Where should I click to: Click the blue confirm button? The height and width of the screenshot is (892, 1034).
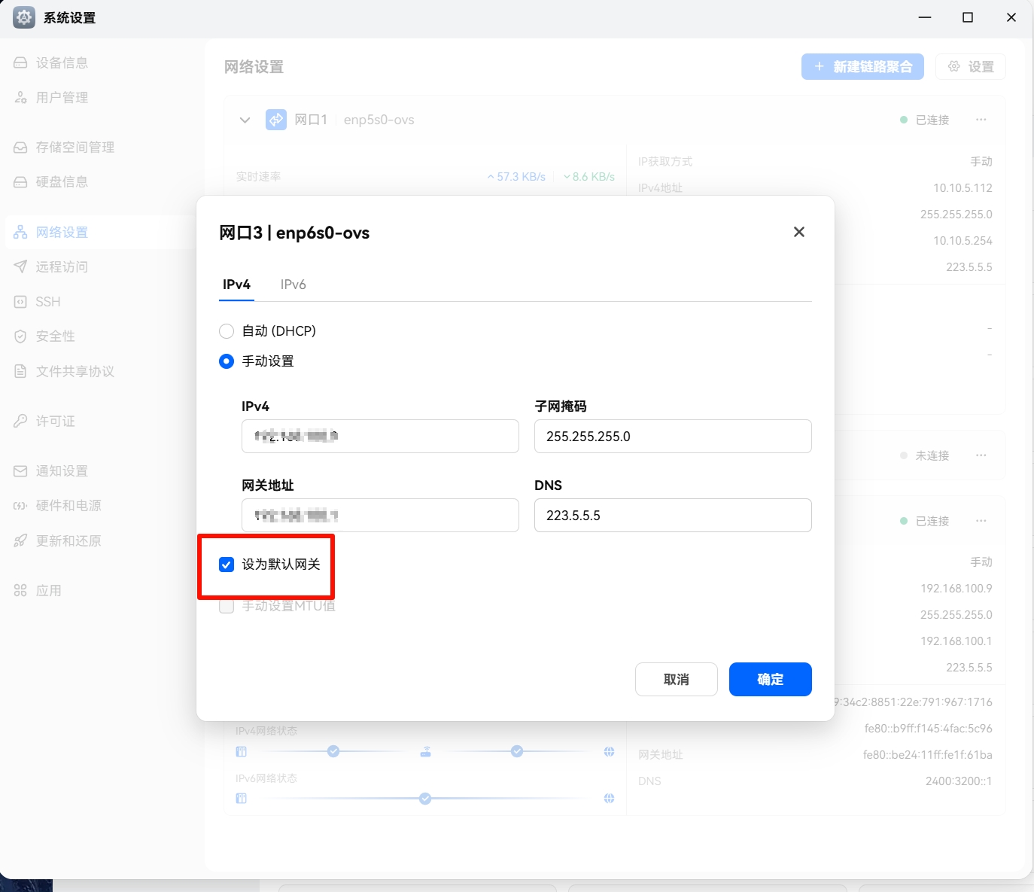(770, 679)
